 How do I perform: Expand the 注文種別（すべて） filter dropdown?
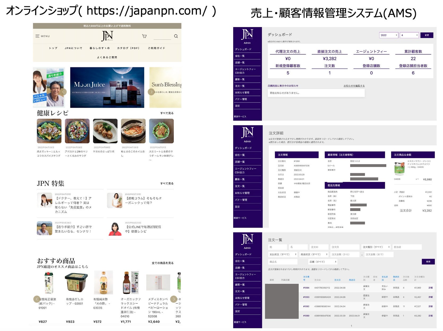tap(376, 247)
